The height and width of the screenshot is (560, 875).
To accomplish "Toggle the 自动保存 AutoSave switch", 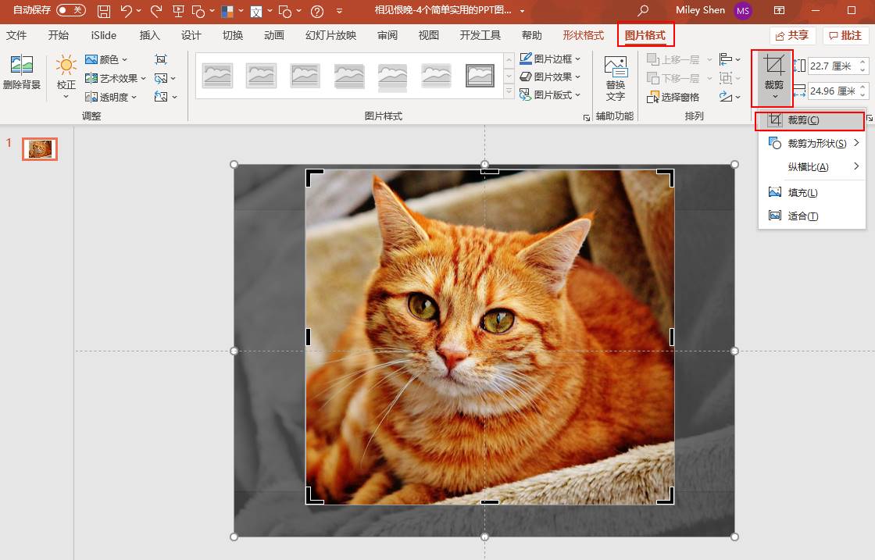I will [71, 11].
